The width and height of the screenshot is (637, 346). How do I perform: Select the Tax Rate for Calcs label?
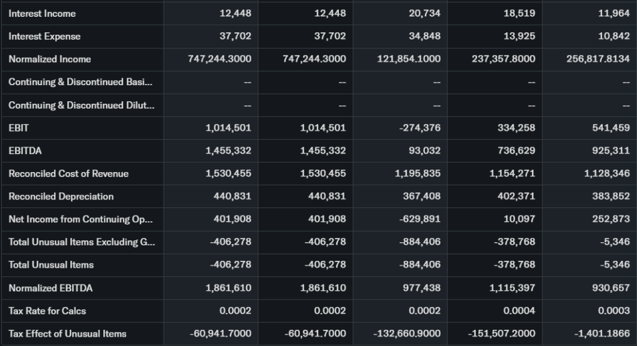coord(47,311)
